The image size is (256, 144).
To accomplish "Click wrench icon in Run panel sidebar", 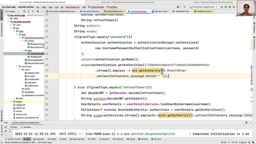I will [x=6, y=131].
